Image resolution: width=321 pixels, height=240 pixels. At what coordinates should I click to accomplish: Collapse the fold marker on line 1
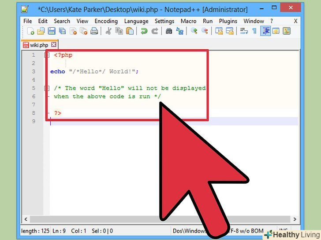[47, 55]
